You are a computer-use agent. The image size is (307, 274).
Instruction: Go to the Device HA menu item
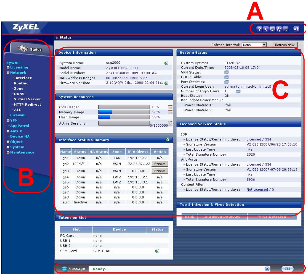point(20,136)
